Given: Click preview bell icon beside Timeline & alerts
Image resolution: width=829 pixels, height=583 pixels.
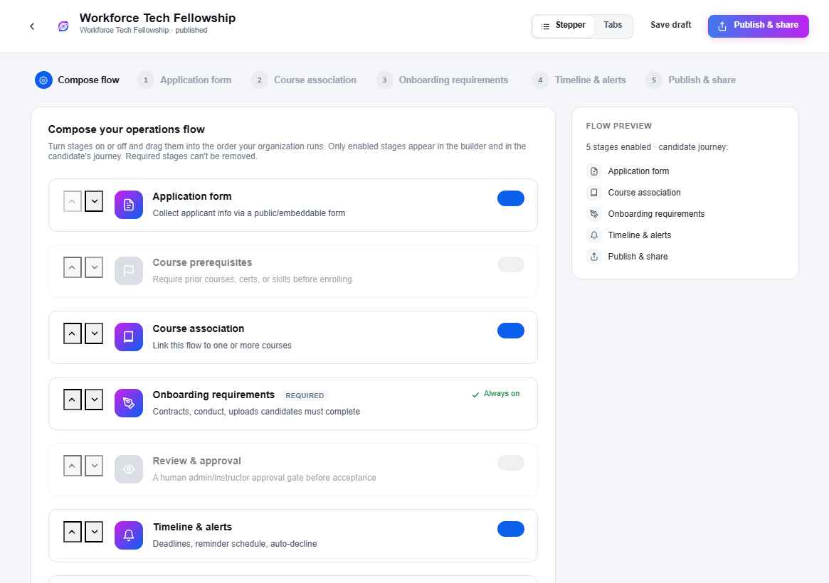Looking at the screenshot, I should pos(594,235).
